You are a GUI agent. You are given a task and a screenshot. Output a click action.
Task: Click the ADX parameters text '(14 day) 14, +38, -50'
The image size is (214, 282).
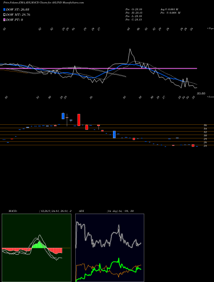tap(120, 211)
